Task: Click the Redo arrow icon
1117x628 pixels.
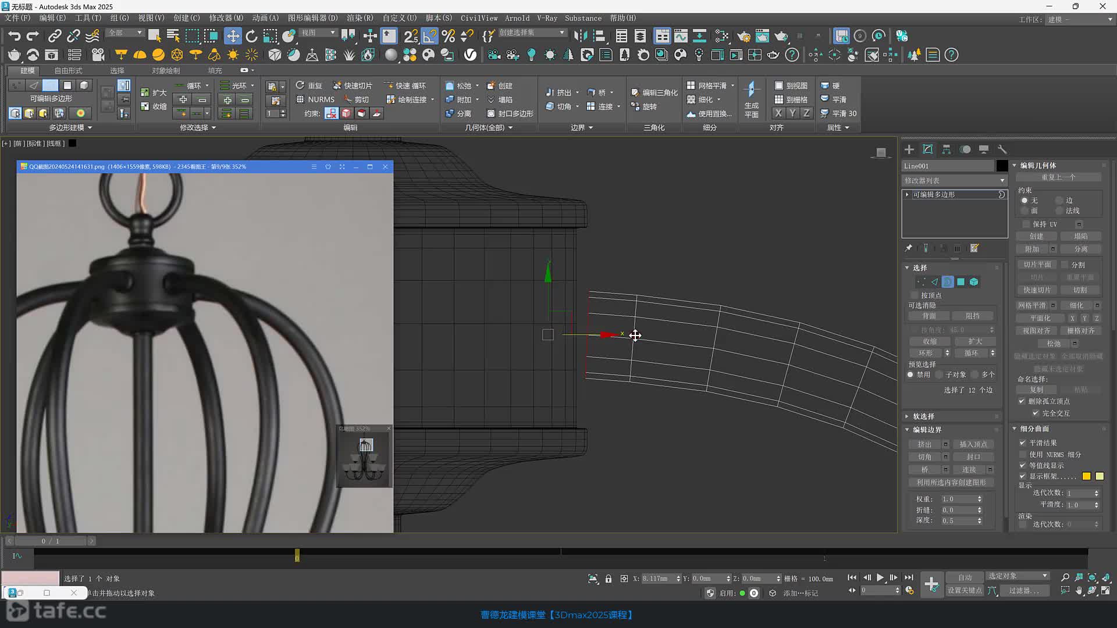Action: pyautogui.click(x=33, y=36)
